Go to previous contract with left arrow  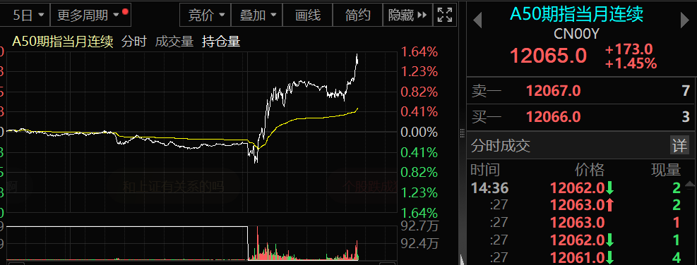477,20
